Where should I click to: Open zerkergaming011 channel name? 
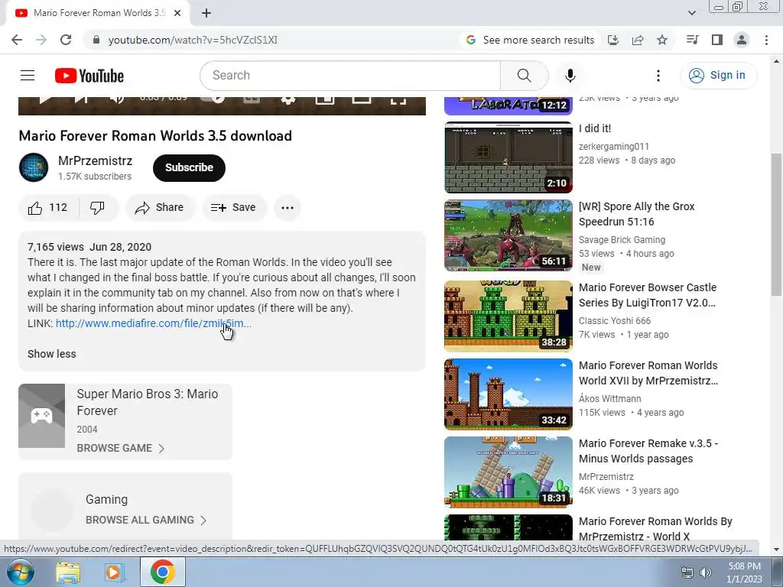point(614,147)
